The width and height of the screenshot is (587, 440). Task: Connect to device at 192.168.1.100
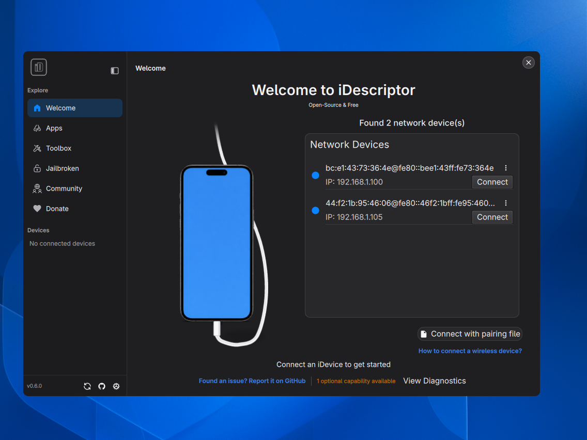coord(492,182)
